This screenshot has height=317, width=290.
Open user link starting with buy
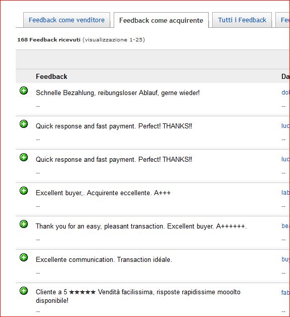pos(285,259)
